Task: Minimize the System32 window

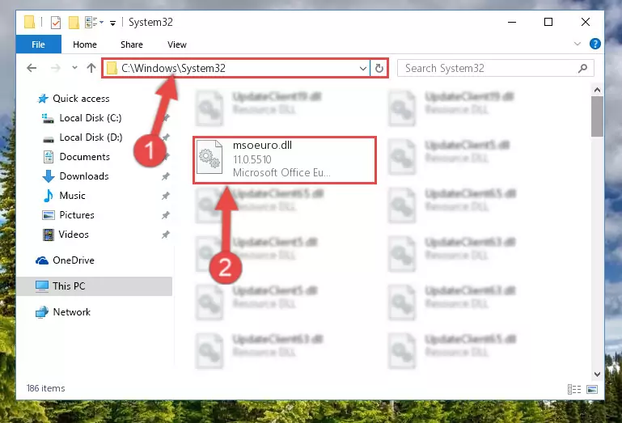Action: point(512,22)
